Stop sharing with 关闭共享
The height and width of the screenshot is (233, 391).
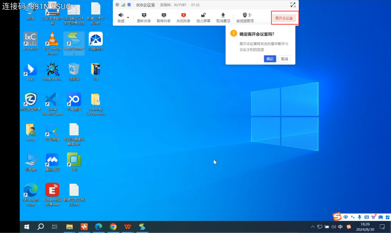click(x=183, y=18)
